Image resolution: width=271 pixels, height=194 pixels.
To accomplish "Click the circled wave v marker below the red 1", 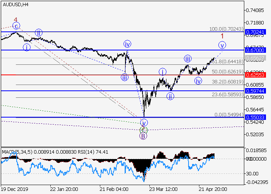I will (x=222, y=45).
